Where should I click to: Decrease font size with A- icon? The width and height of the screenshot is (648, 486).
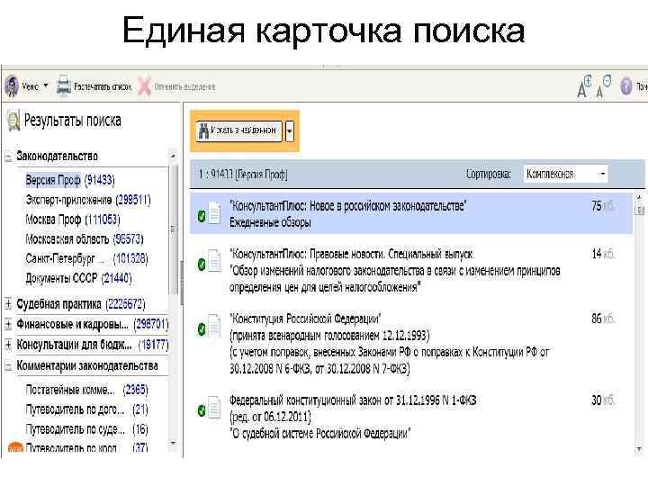(x=603, y=86)
